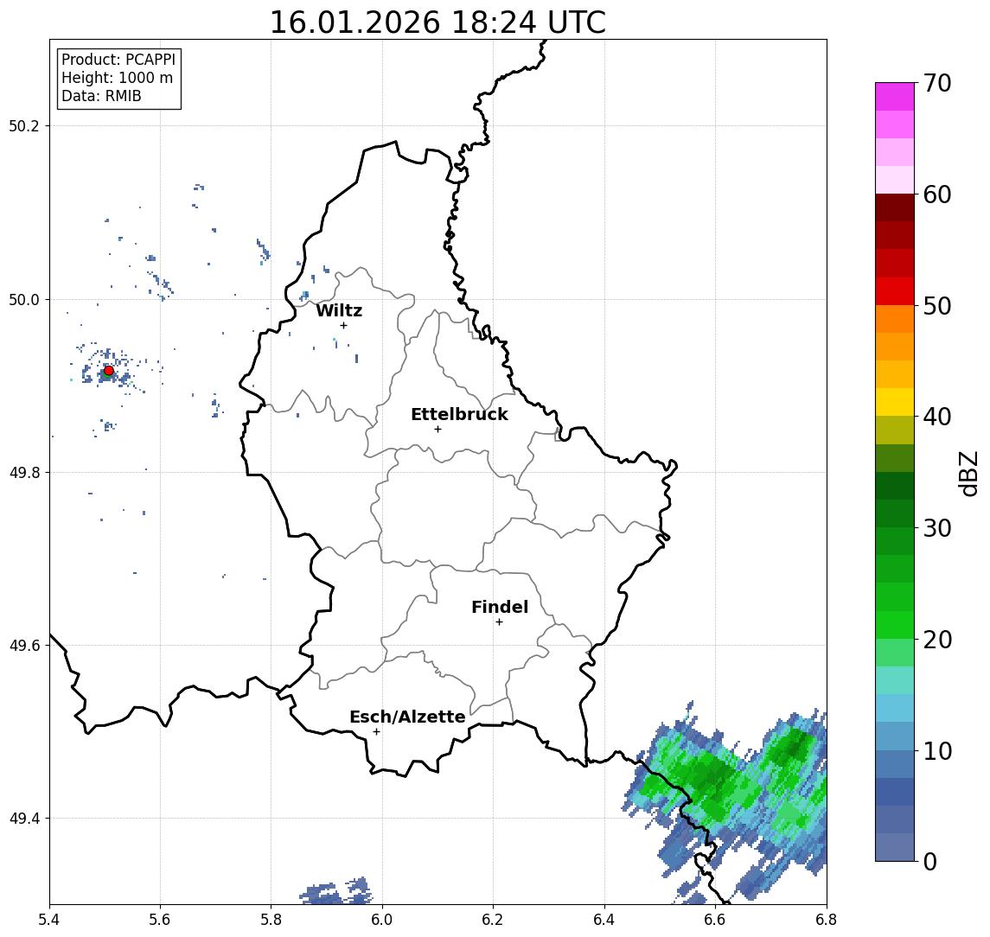
Task: Pick the dark maroon swatch below 60 dBZ
Action: [895, 207]
